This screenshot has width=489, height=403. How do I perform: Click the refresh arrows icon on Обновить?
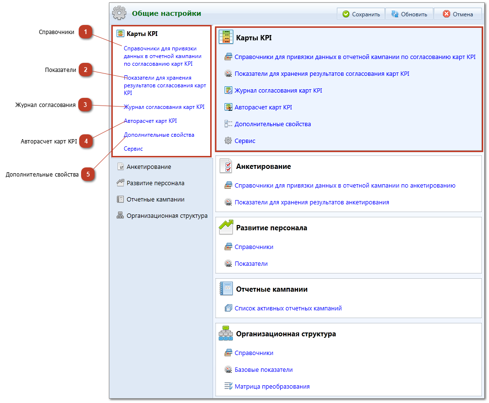[x=395, y=14]
